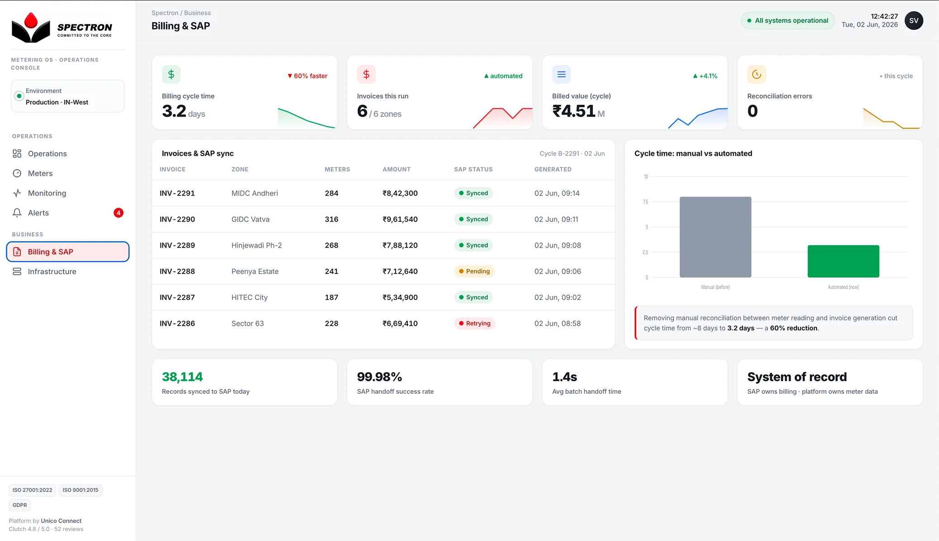Click the Billing cycle time sparkline
Viewport: 939px width, 541px height.
pos(307,118)
